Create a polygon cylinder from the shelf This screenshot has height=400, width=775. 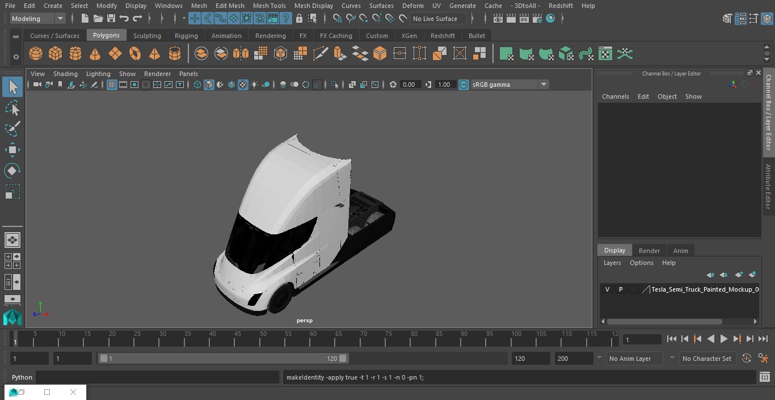[75, 54]
